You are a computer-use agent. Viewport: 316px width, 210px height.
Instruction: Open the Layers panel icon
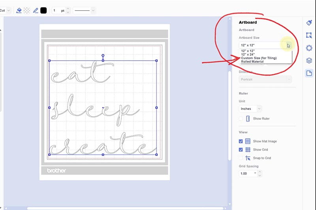[x=309, y=61]
